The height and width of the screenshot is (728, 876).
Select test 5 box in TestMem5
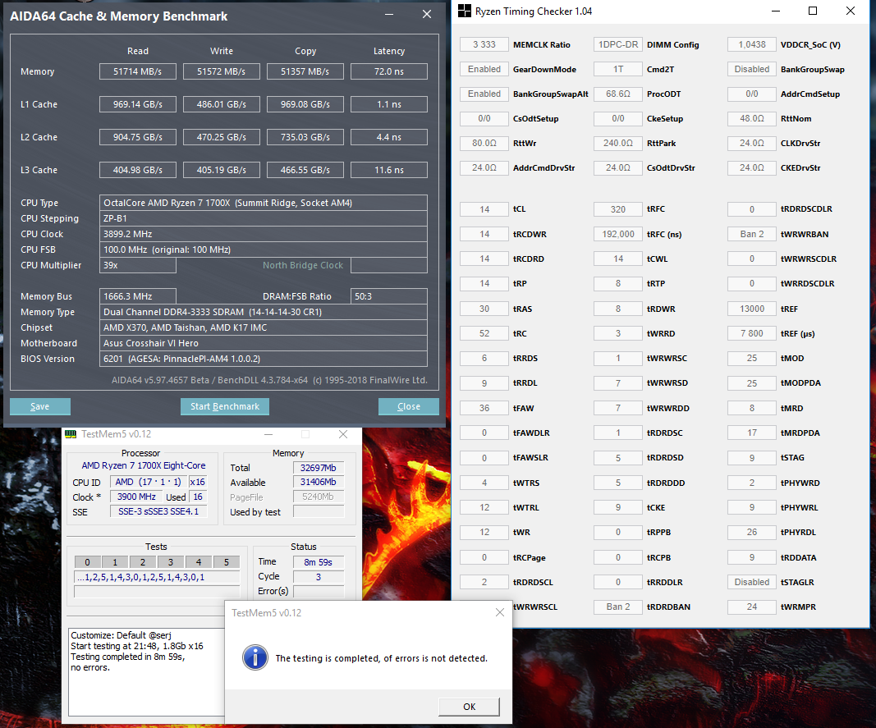pyautogui.click(x=227, y=562)
